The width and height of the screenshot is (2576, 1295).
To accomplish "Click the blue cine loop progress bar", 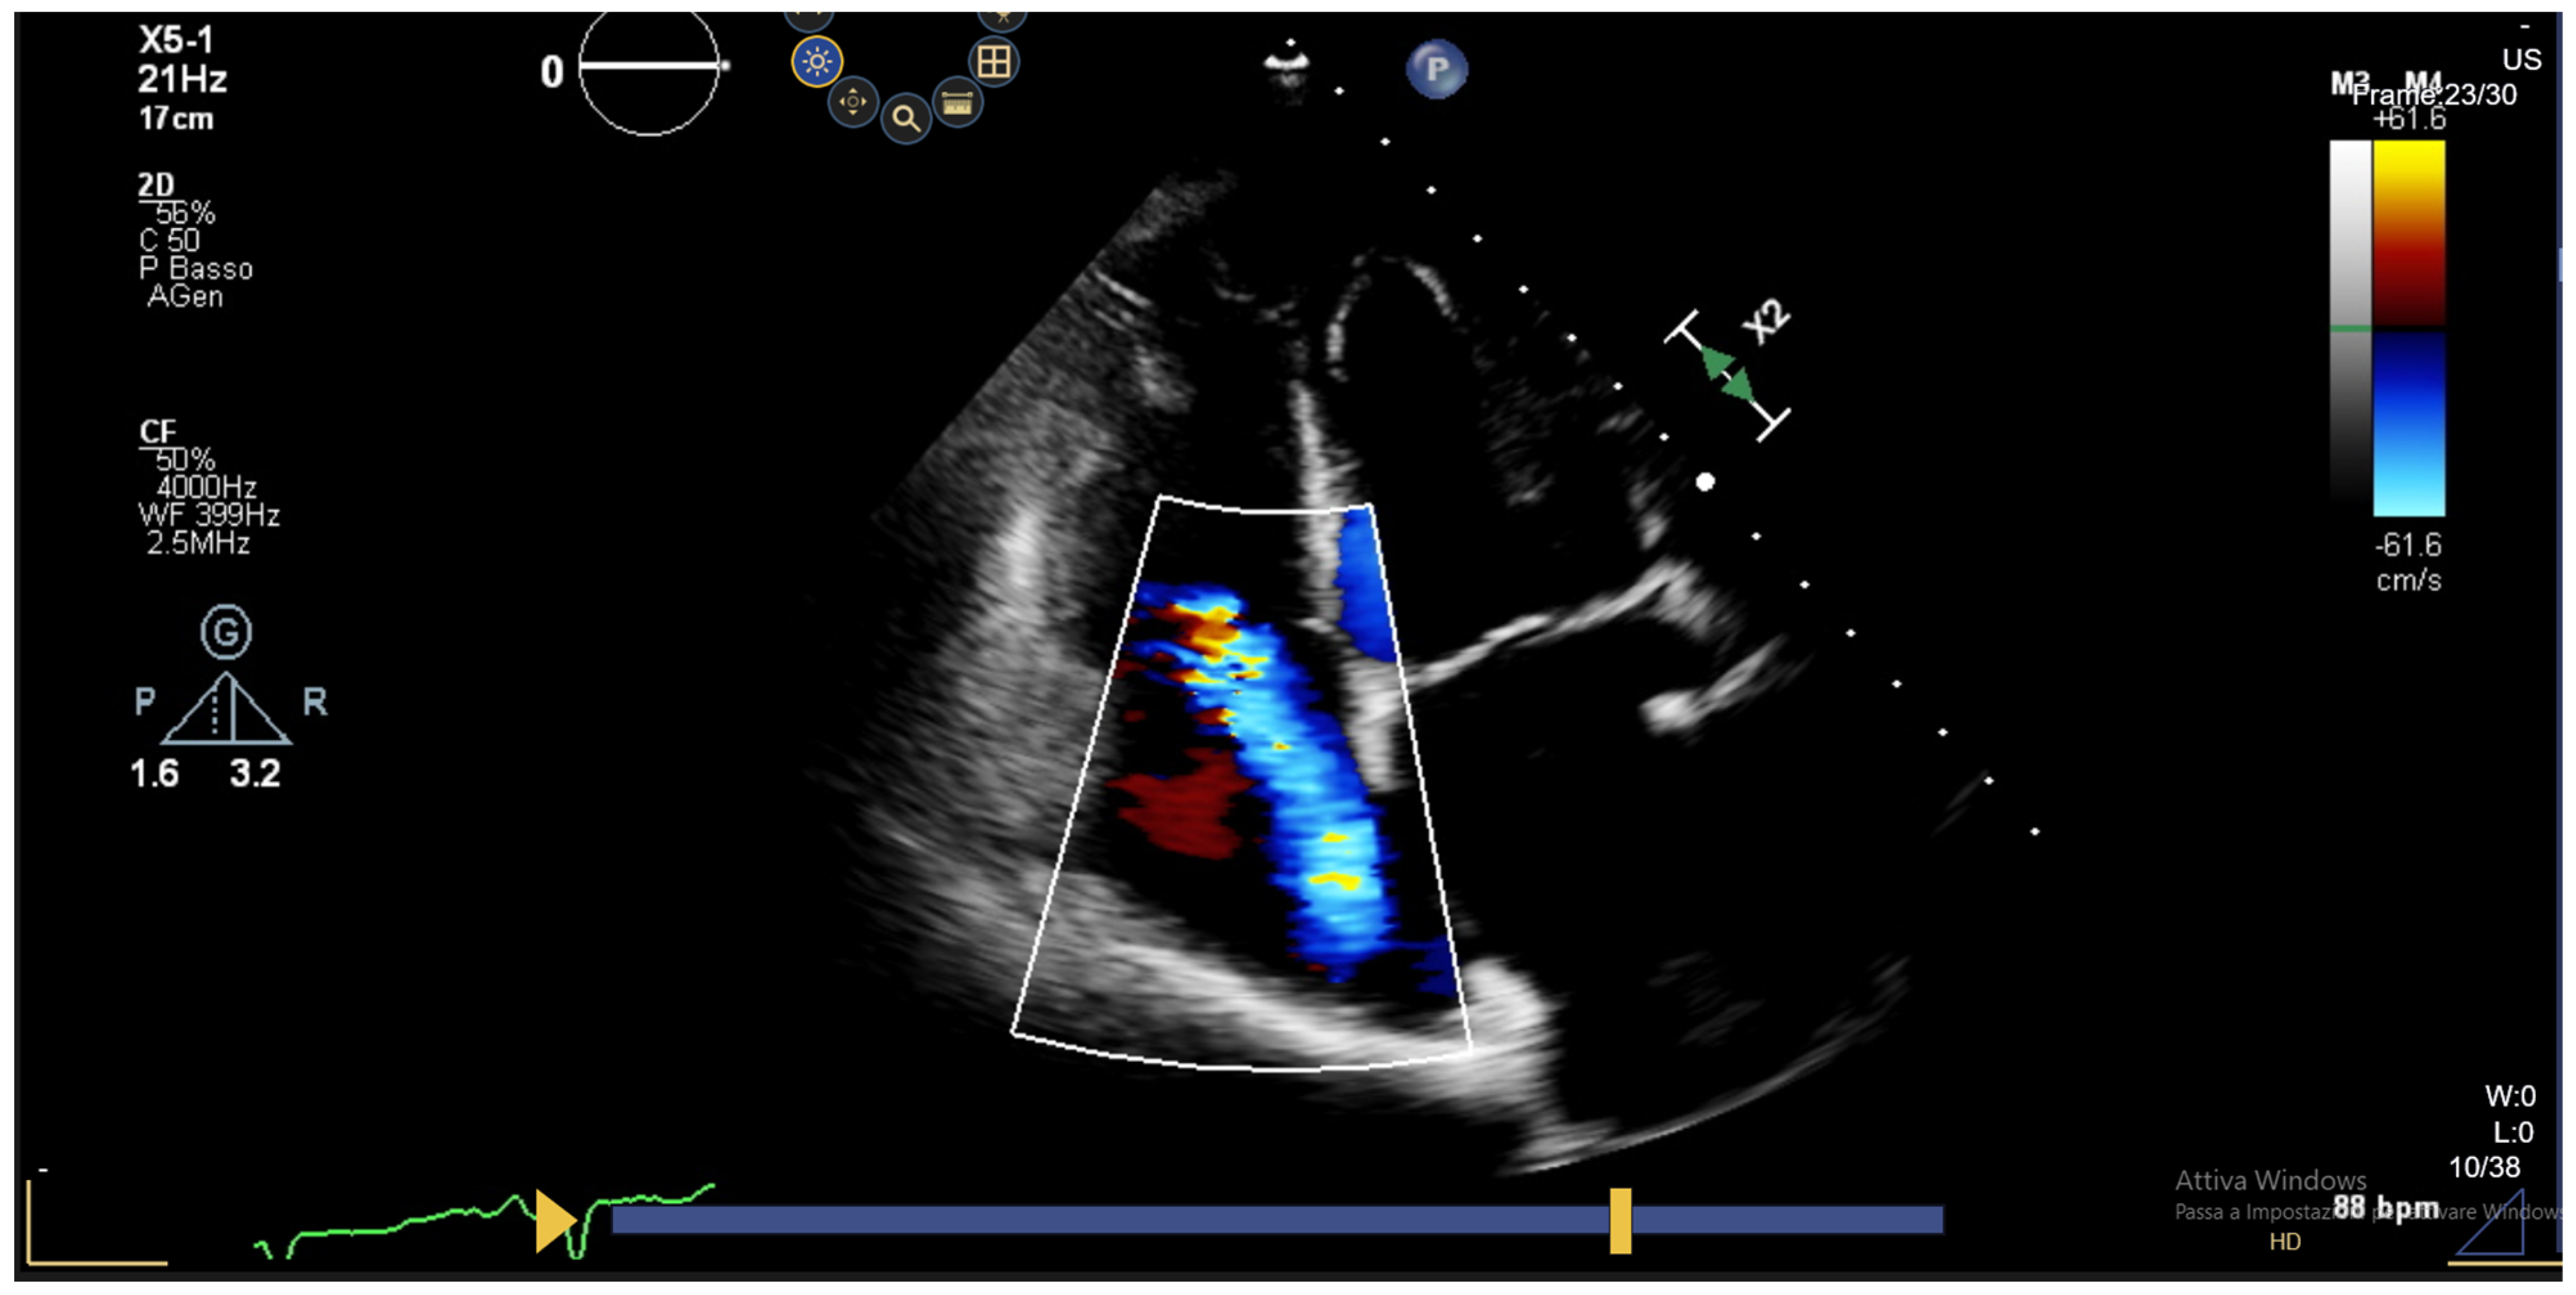I will [x=1100, y=1220].
